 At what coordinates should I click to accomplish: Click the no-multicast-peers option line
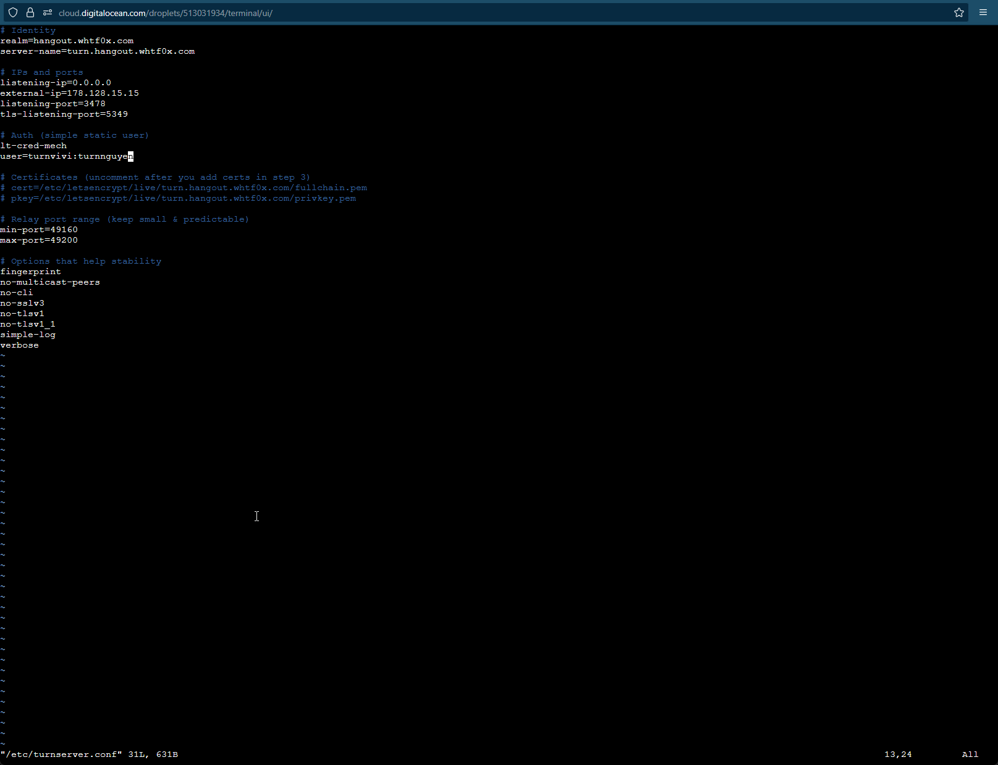50,282
